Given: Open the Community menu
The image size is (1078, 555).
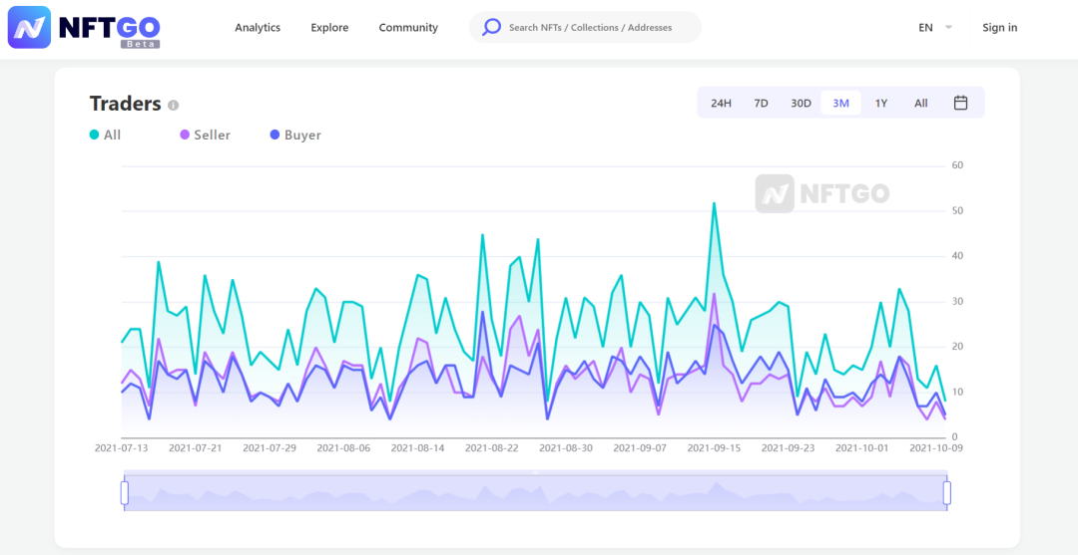Looking at the screenshot, I should click(x=408, y=28).
